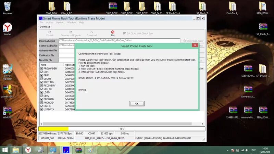Open Yandex browser from the taskbar
The width and height of the screenshot is (274, 154).
pyautogui.click(x=28, y=150)
